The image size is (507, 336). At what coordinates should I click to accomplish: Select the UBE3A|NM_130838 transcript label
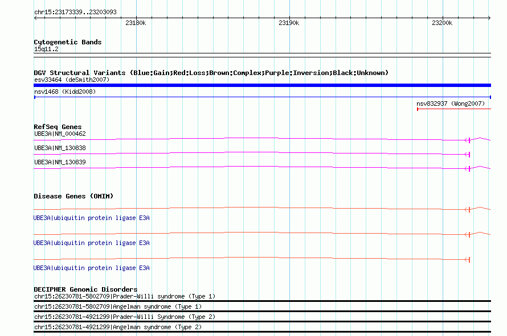(60, 148)
